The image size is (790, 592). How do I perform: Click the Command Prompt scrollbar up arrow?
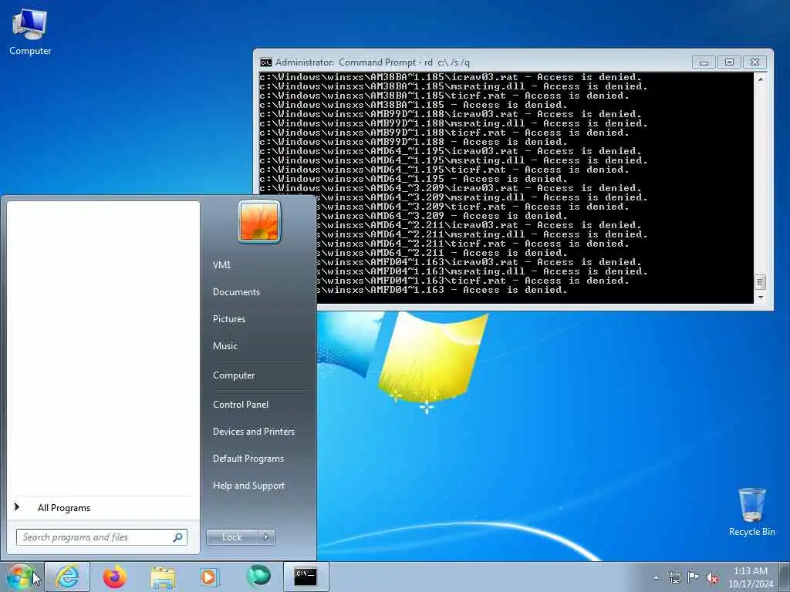coord(760,79)
